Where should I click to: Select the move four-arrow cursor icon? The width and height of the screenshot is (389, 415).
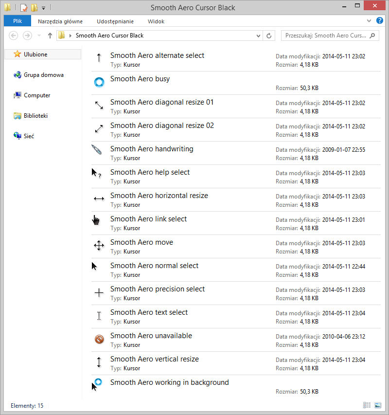[99, 246]
